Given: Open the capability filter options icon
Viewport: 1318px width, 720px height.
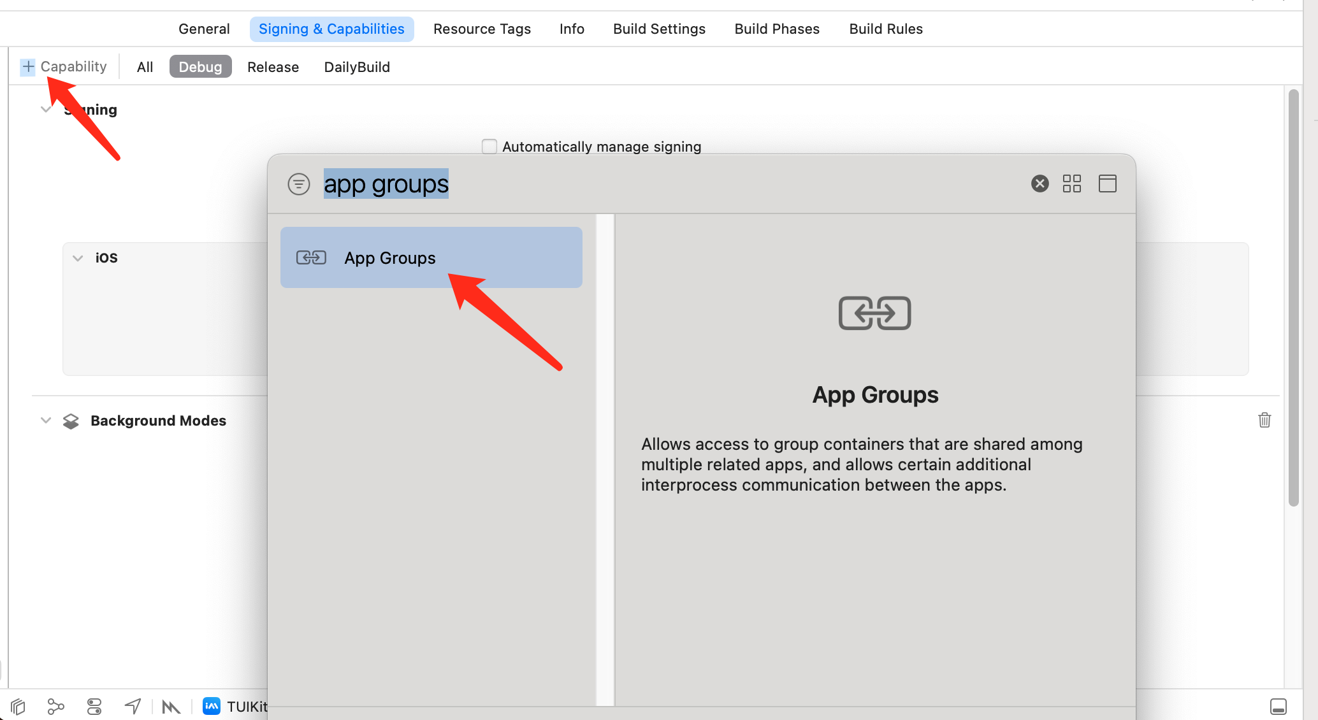Looking at the screenshot, I should click(x=298, y=184).
